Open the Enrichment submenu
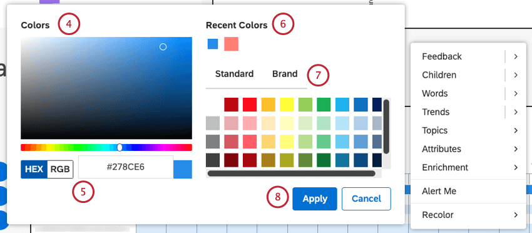Viewport: 532px width, 233px height. (469, 167)
